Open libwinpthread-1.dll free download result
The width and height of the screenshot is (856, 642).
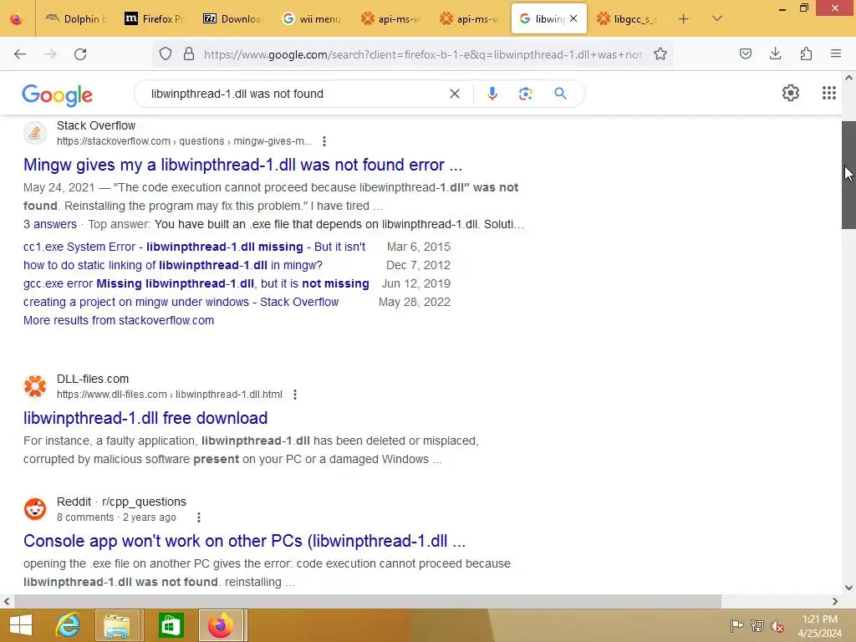pyautogui.click(x=145, y=418)
